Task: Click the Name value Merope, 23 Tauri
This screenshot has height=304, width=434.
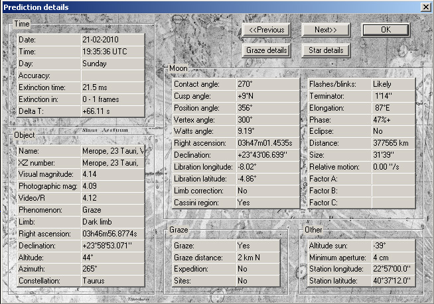Action: point(113,151)
